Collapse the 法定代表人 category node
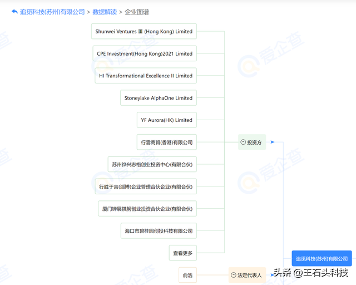The height and width of the screenshot is (285, 356). coord(234,275)
